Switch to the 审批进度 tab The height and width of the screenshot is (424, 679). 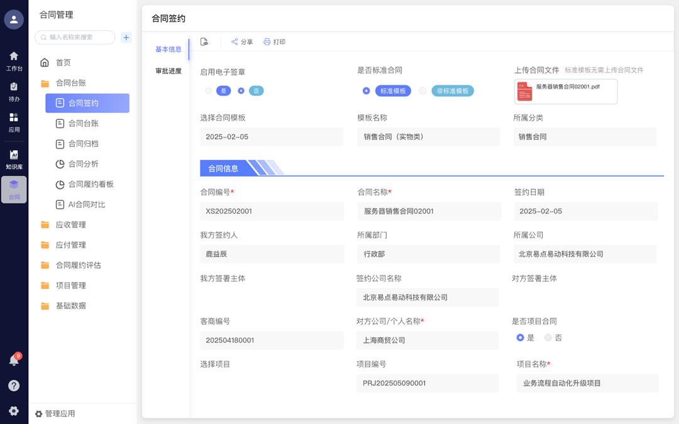(x=168, y=71)
